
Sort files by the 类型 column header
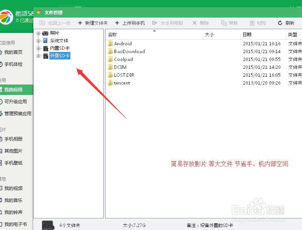[x=292, y=35]
